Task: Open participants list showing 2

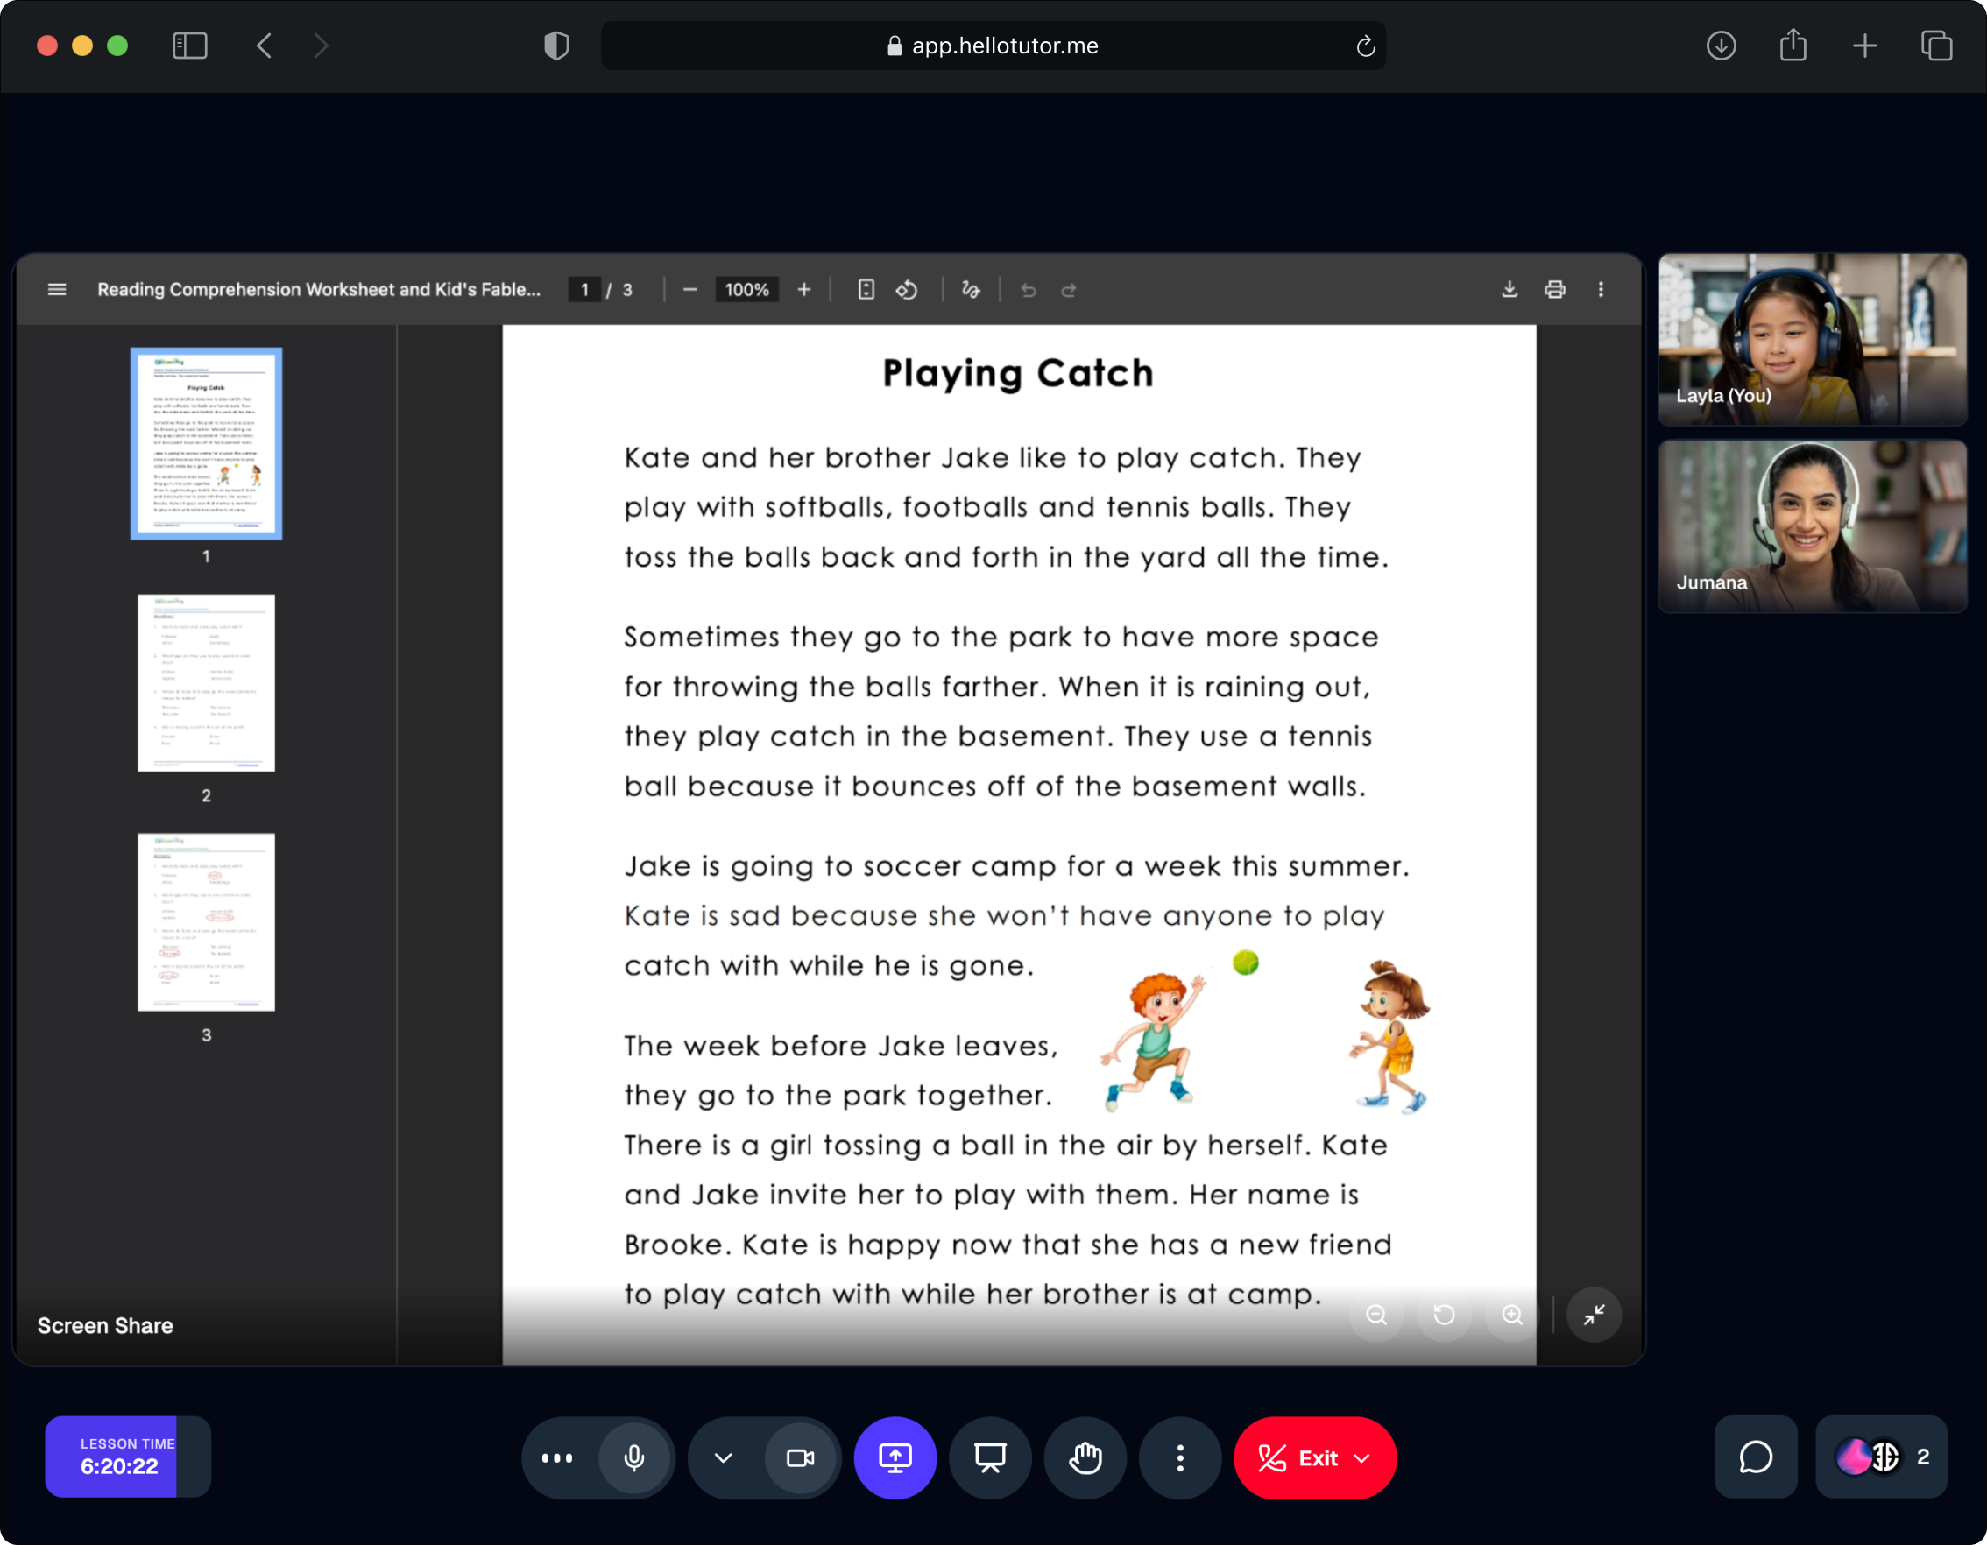Action: (x=1882, y=1457)
